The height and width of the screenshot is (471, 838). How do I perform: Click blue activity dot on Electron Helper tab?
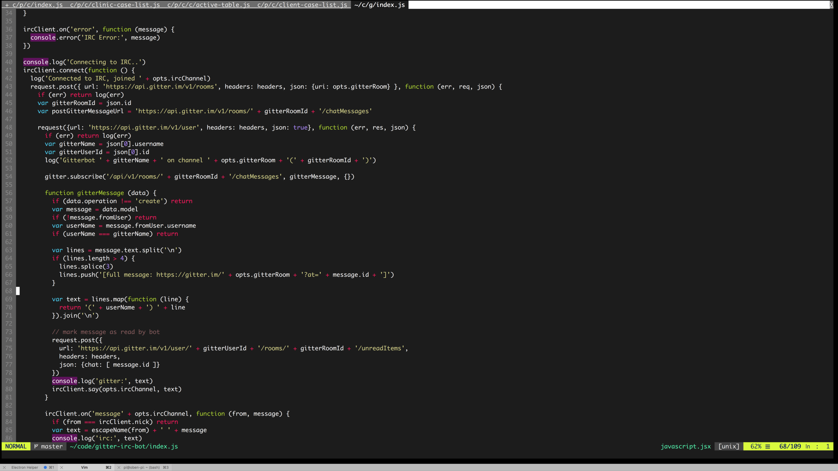45,468
